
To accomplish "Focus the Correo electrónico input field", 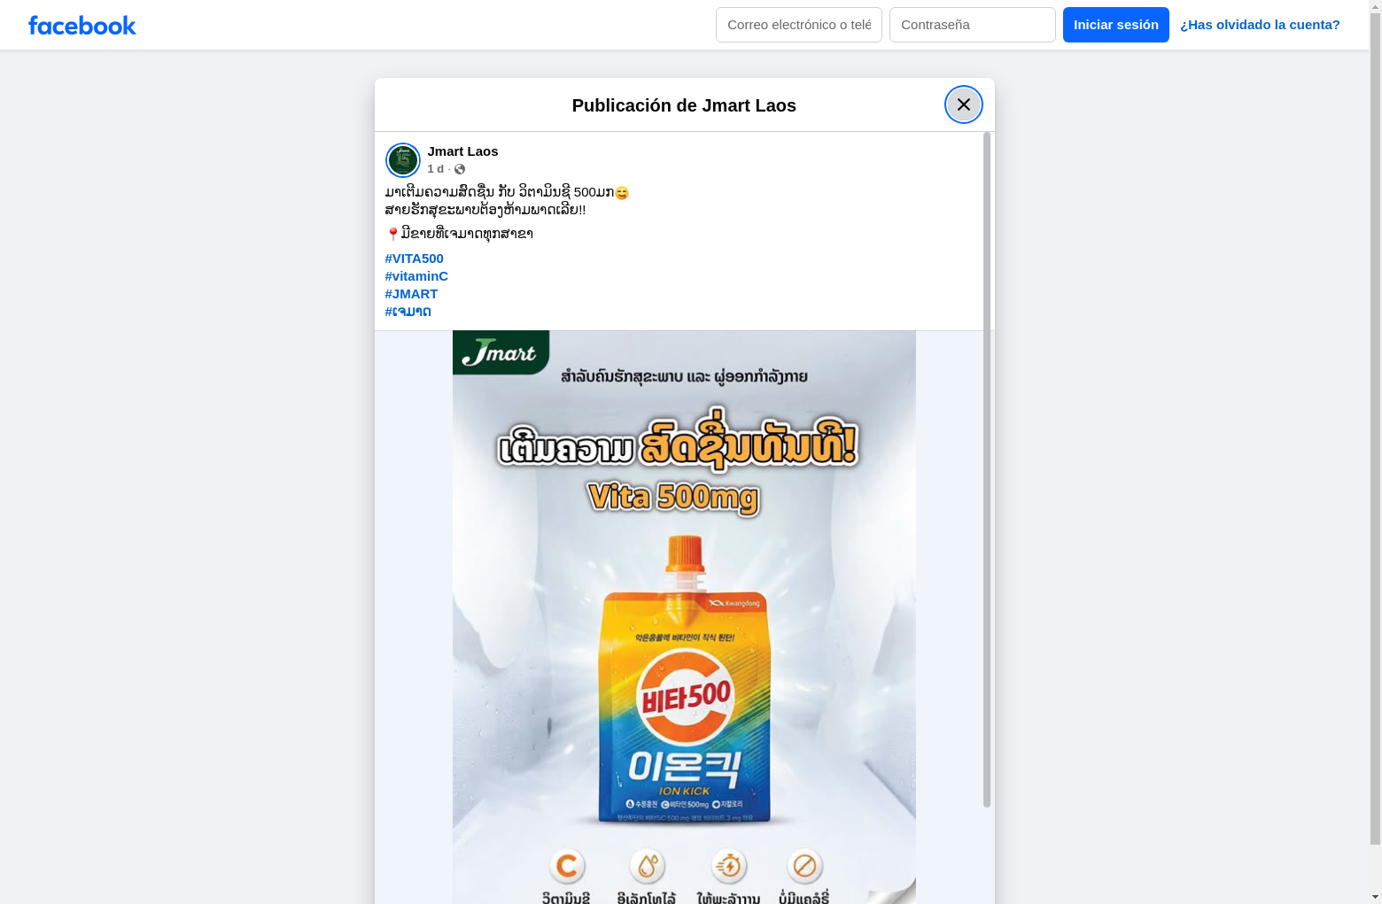I will click(x=799, y=25).
